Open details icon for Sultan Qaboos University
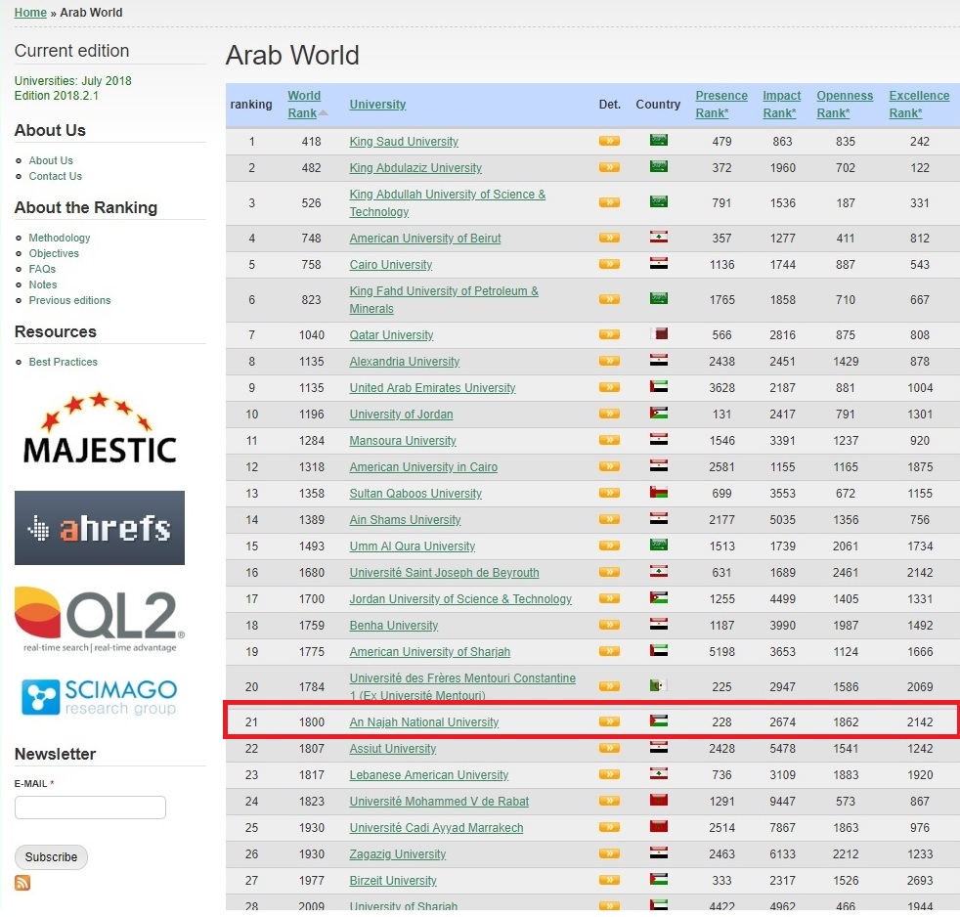The image size is (960, 917). [x=609, y=493]
